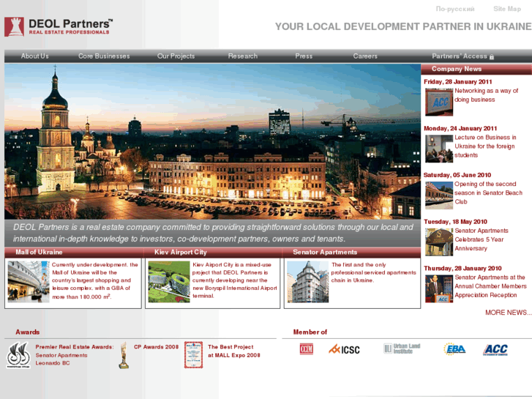This screenshot has width=532, height=399.
Task: Click the CP Awards 2008 text
Action: pyautogui.click(x=156, y=347)
